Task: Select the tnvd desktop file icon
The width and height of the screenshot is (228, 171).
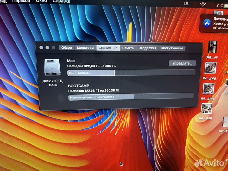Action: click(x=225, y=122)
